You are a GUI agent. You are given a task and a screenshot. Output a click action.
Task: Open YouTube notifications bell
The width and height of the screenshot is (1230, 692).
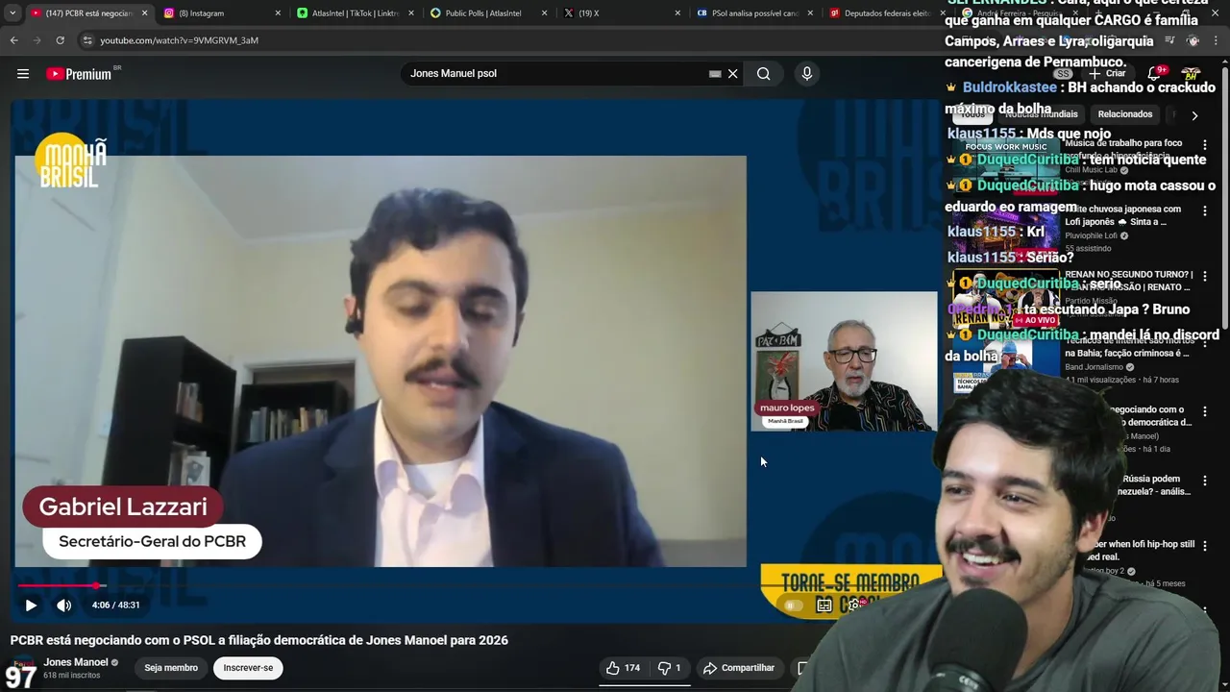(x=1154, y=74)
